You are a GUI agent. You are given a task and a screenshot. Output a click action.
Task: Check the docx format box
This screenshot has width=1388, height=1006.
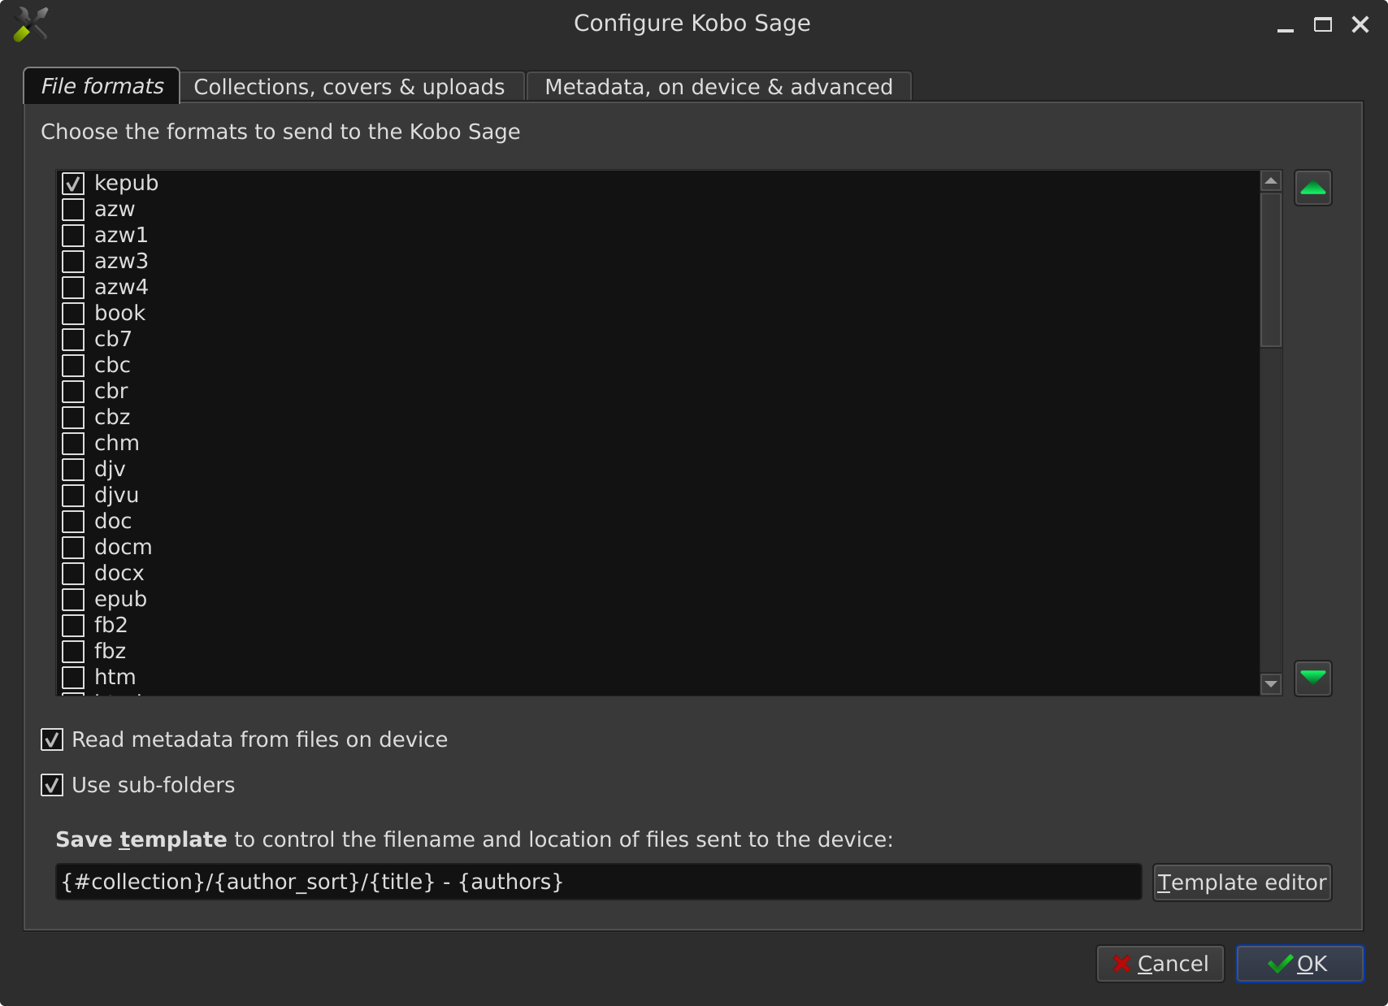(x=73, y=574)
